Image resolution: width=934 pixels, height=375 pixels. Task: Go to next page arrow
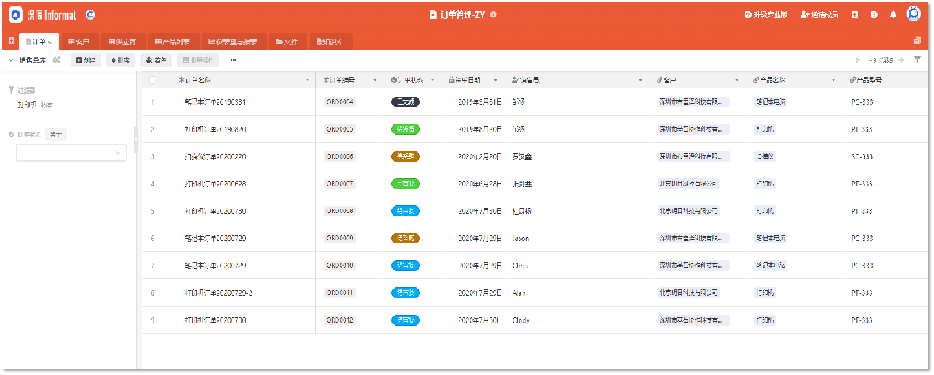[902, 60]
